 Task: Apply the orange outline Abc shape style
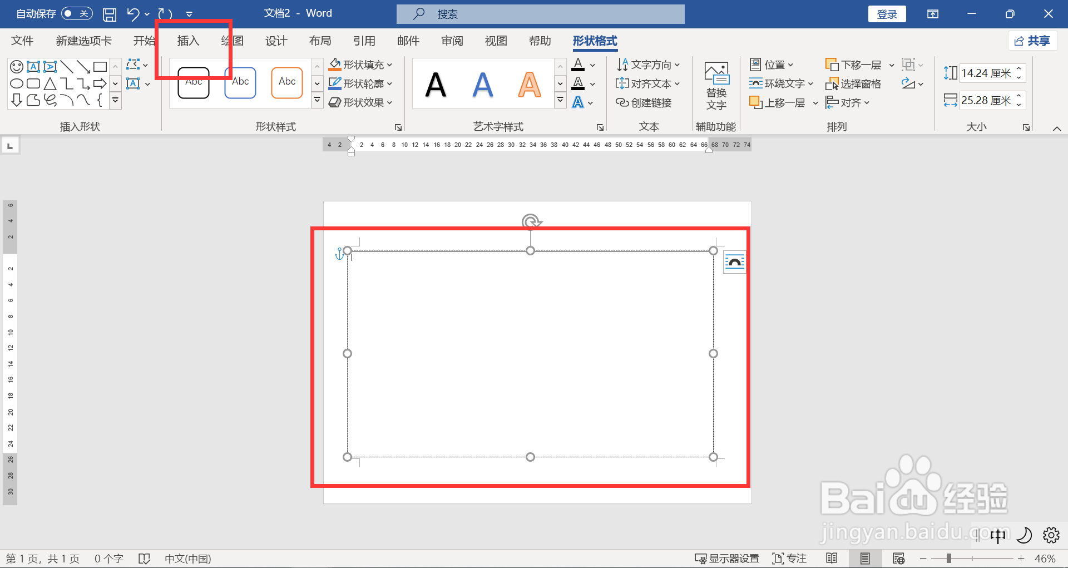(287, 82)
